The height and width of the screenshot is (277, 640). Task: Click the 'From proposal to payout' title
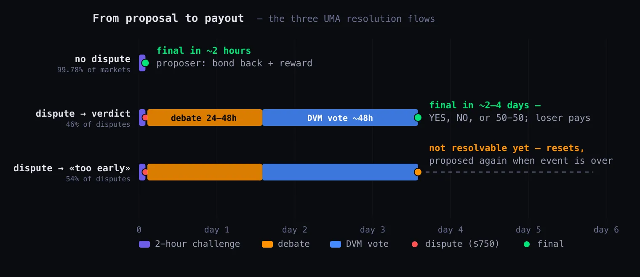[168, 18]
